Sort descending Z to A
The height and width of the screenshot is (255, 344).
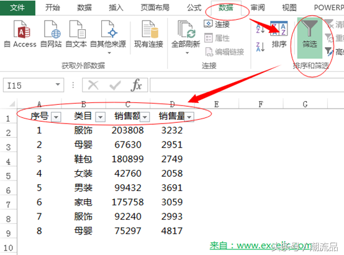(x=260, y=47)
